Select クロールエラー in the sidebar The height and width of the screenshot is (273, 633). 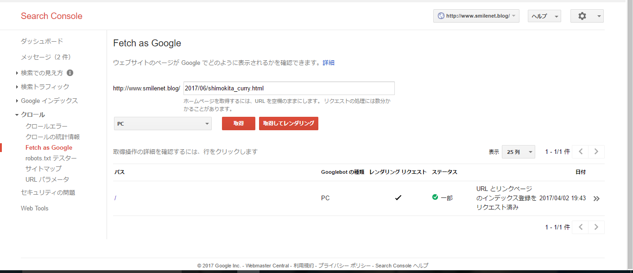coord(46,127)
